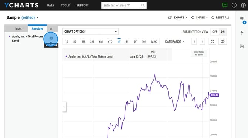Click RESET ALL button
Image resolution: width=248 pixels, height=138 pixels.
tap(220, 17)
